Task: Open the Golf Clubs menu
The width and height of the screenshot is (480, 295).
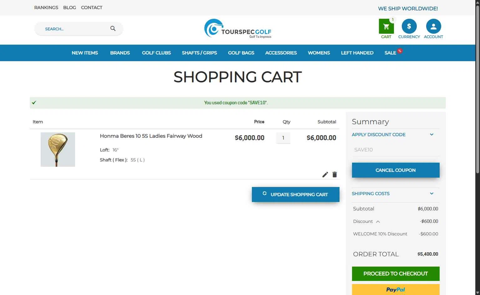Action: tap(156, 53)
